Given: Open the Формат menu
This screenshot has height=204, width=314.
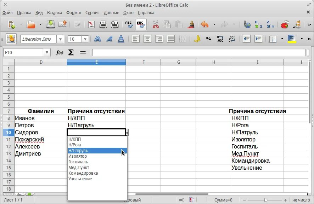Looking at the screenshot, I should click(x=73, y=12).
